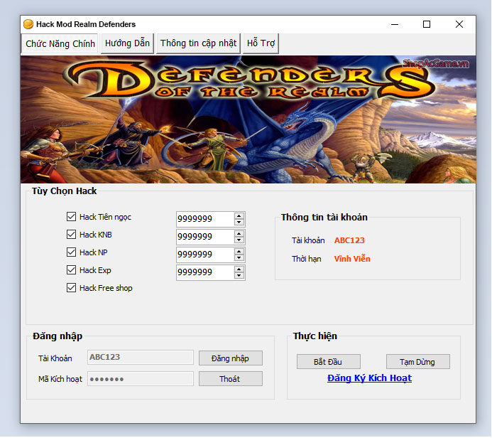Click the Thông tin tài khoản group title
Screen dimensions: 492x438
point(324,218)
